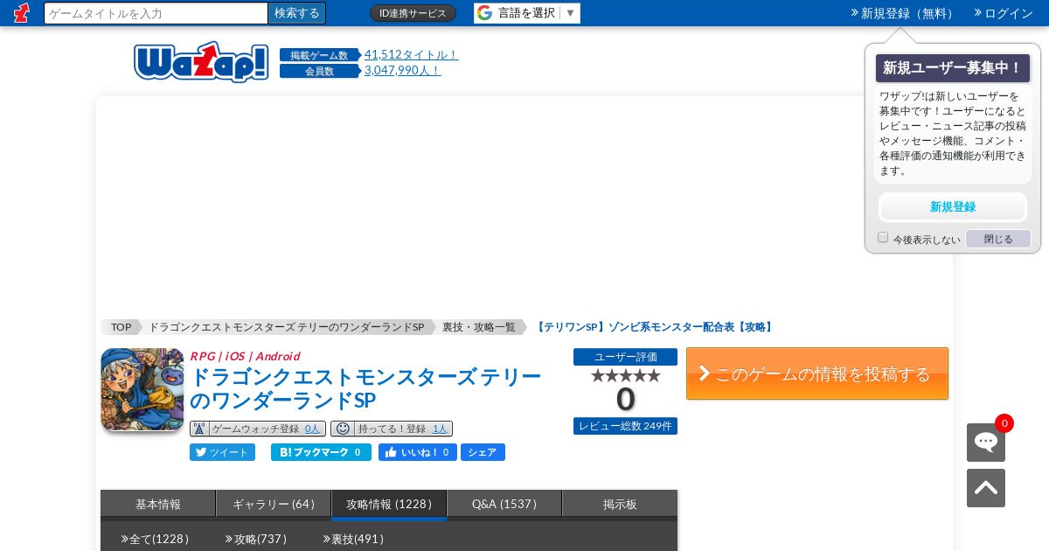Open the 言語を選択 language dropdown

[x=527, y=13]
